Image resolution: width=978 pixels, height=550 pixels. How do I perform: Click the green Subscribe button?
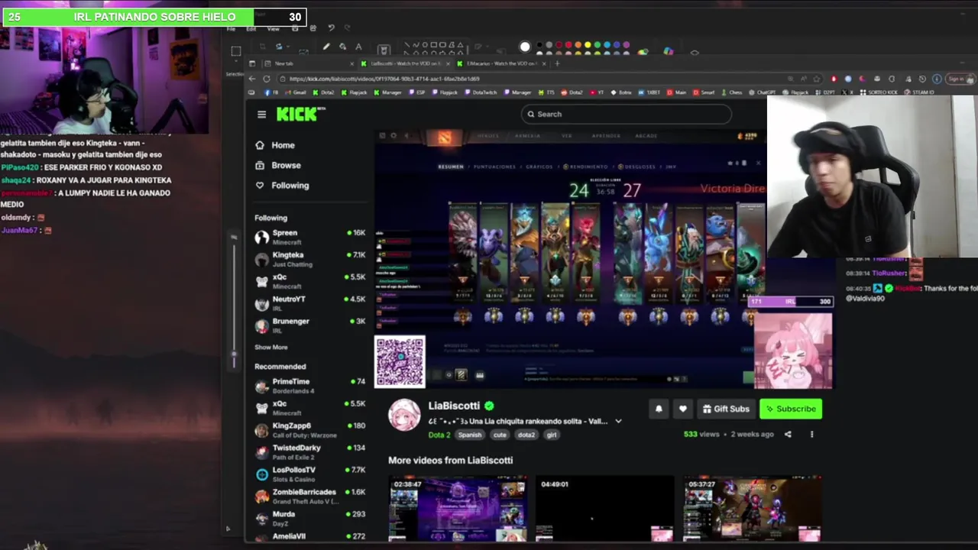[x=791, y=409]
